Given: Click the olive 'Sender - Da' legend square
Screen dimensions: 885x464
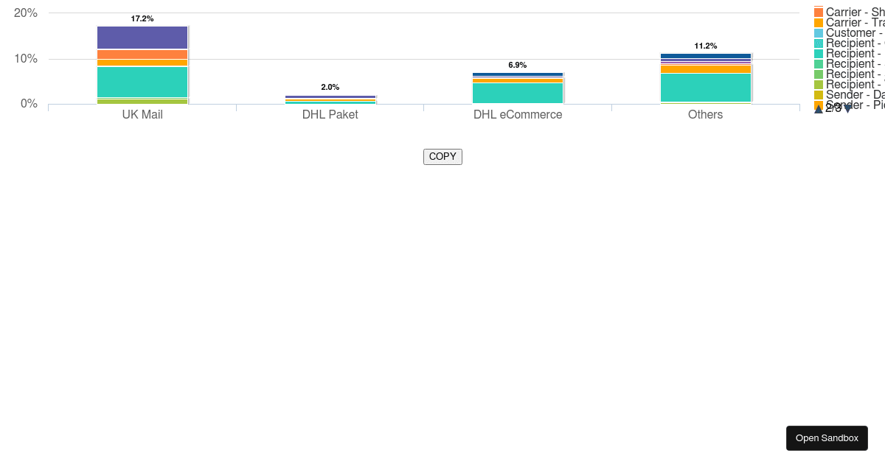Looking at the screenshot, I should pos(819,95).
